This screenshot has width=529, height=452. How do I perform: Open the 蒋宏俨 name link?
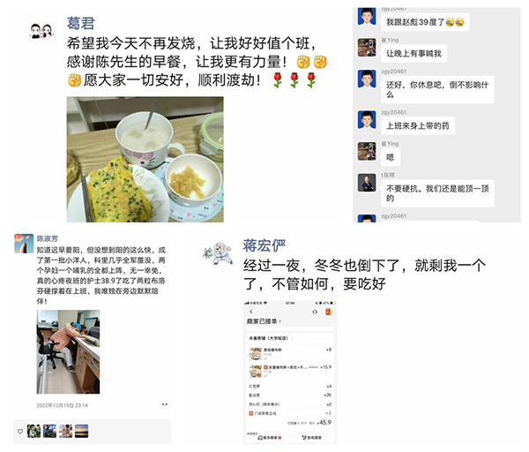click(x=264, y=245)
